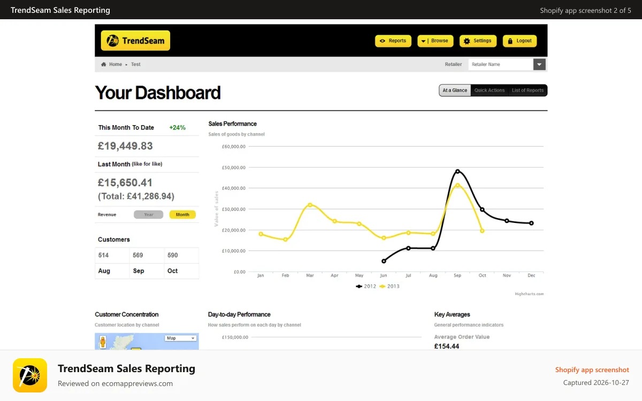Switch to the Quick Actions tab

pos(490,90)
